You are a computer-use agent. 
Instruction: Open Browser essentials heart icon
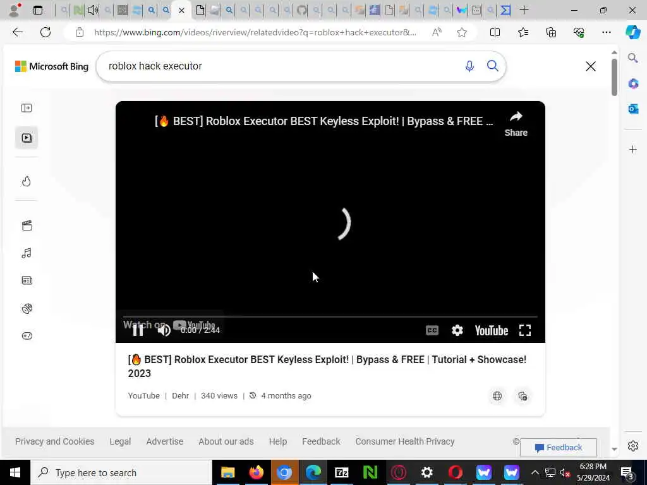(x=579, y=32)
